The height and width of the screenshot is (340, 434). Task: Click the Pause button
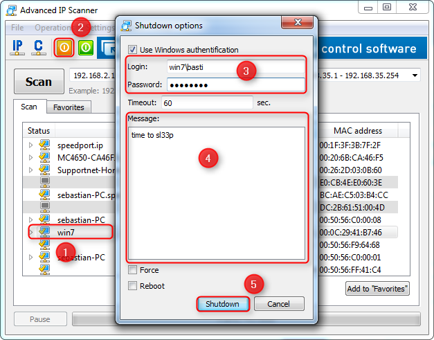pos(40,319)
